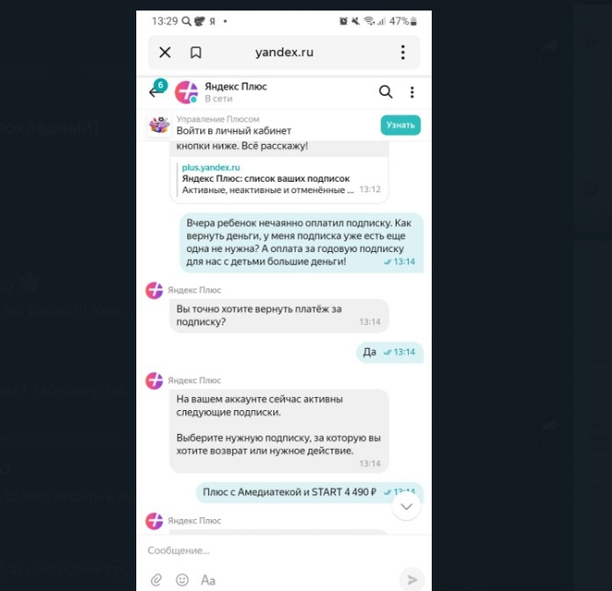
Task: Open the emoji picker
Action: pyautogui.click(x=183, y=580)
